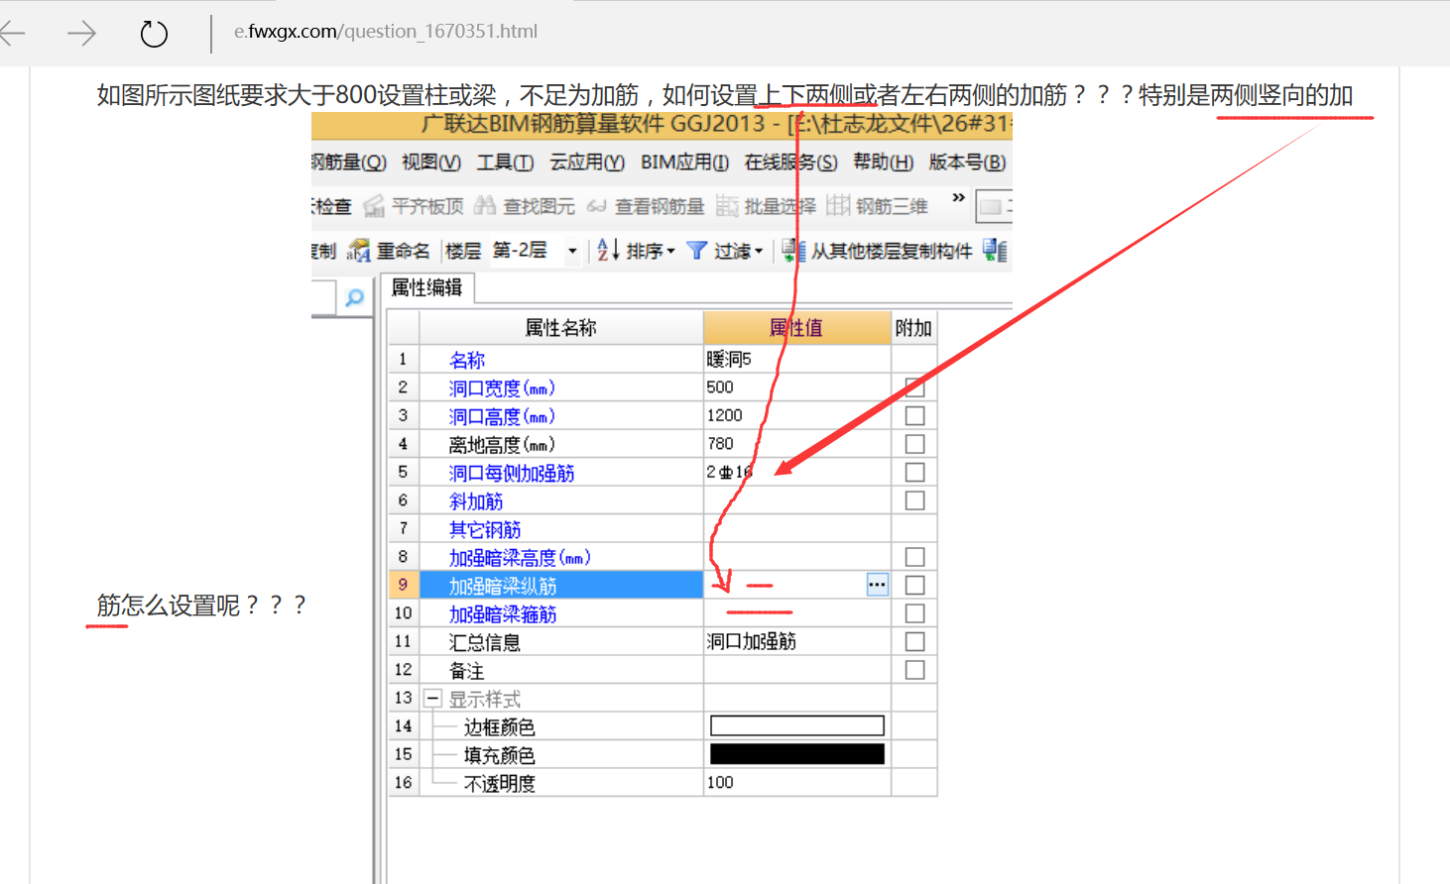Image resolution: width=1450 pixels, height=884 pixels.
Task: Tick 附加 checkbox for 加强暗梁箍筋 row
Action: [x=914, y=613]
